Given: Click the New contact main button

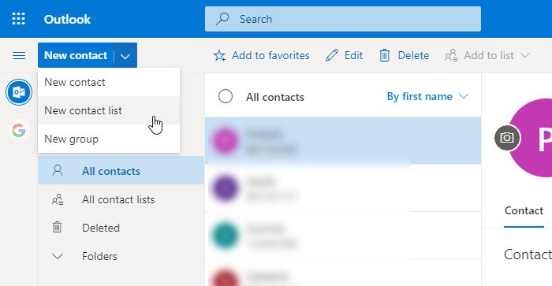Looking at the screenshot, I should click(x=76, y=55).
